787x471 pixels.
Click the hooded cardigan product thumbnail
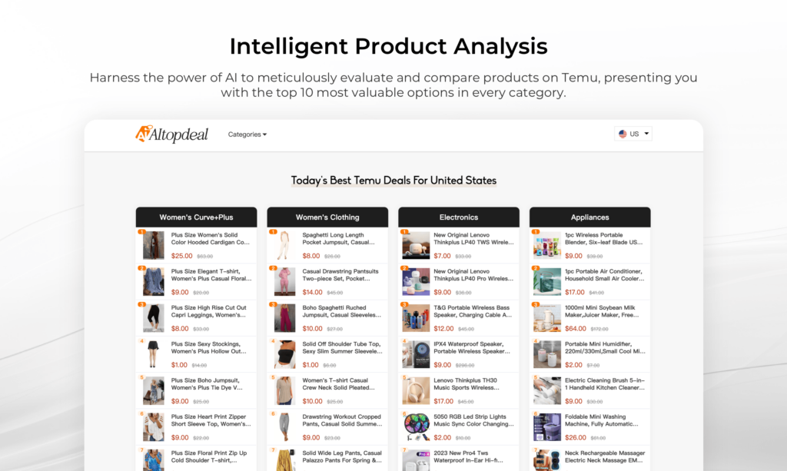(x=154, y=245)
